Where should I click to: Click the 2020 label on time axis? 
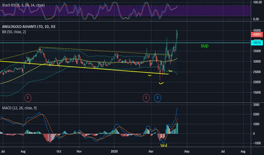114,151
